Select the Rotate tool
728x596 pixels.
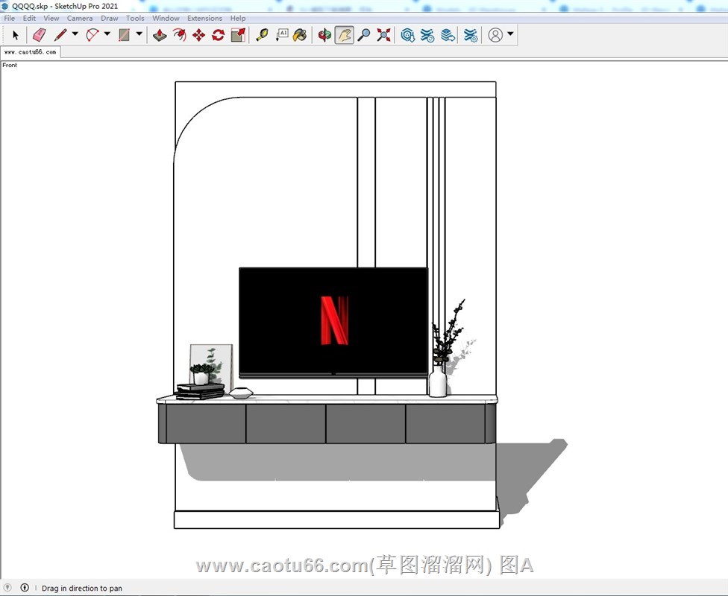click(219, 35)
